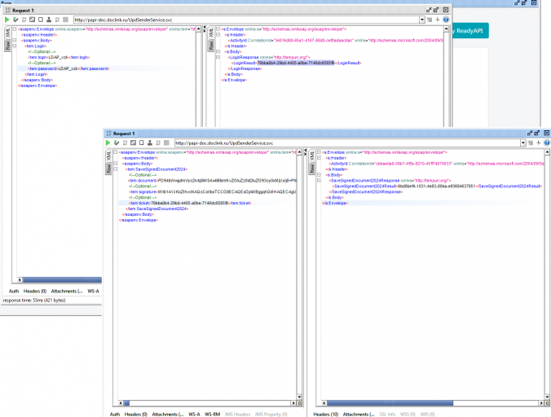551x417 pixels.
Task: Submit the Login request with green play button
Action: pos(7,20)
